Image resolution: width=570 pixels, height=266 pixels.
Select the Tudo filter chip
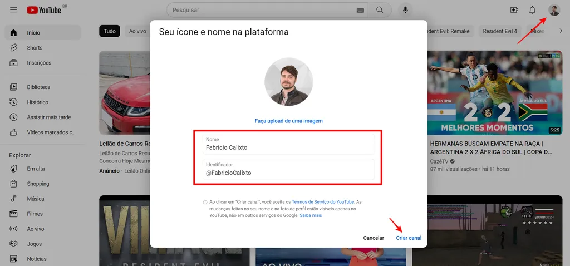coord(110,31)
